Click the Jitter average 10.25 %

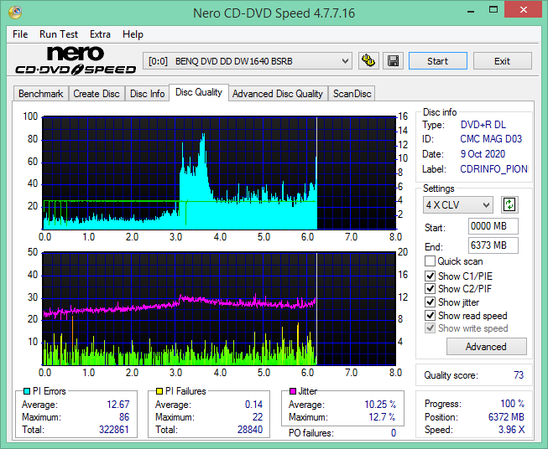pos(380,405)
